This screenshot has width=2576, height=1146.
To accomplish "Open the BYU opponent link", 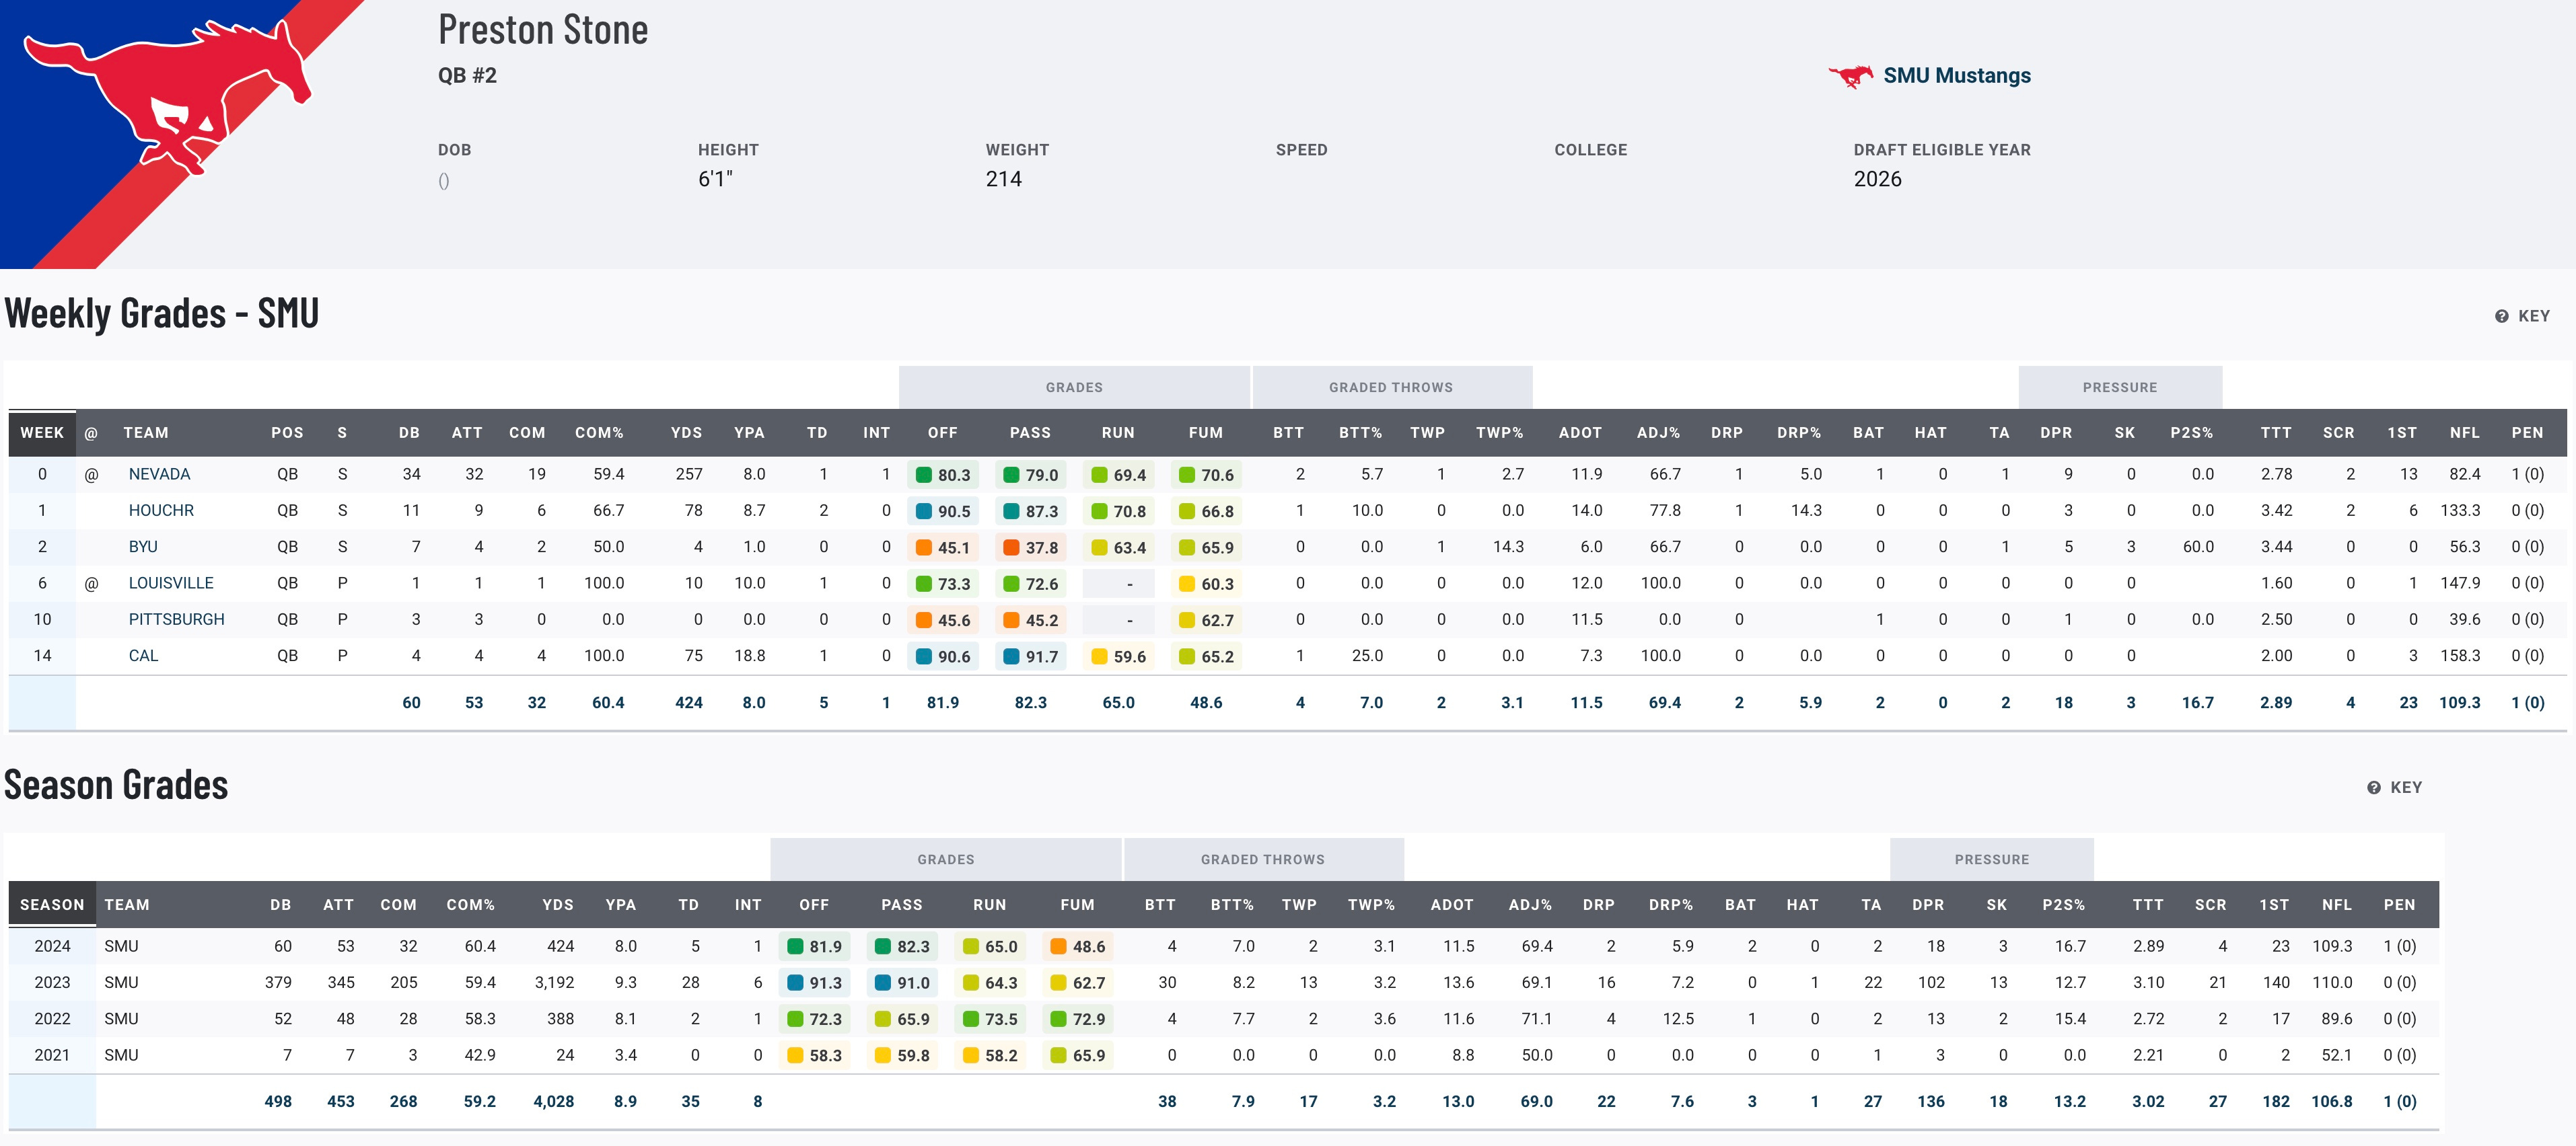I will pyautogui.click(x=143, y=547).
